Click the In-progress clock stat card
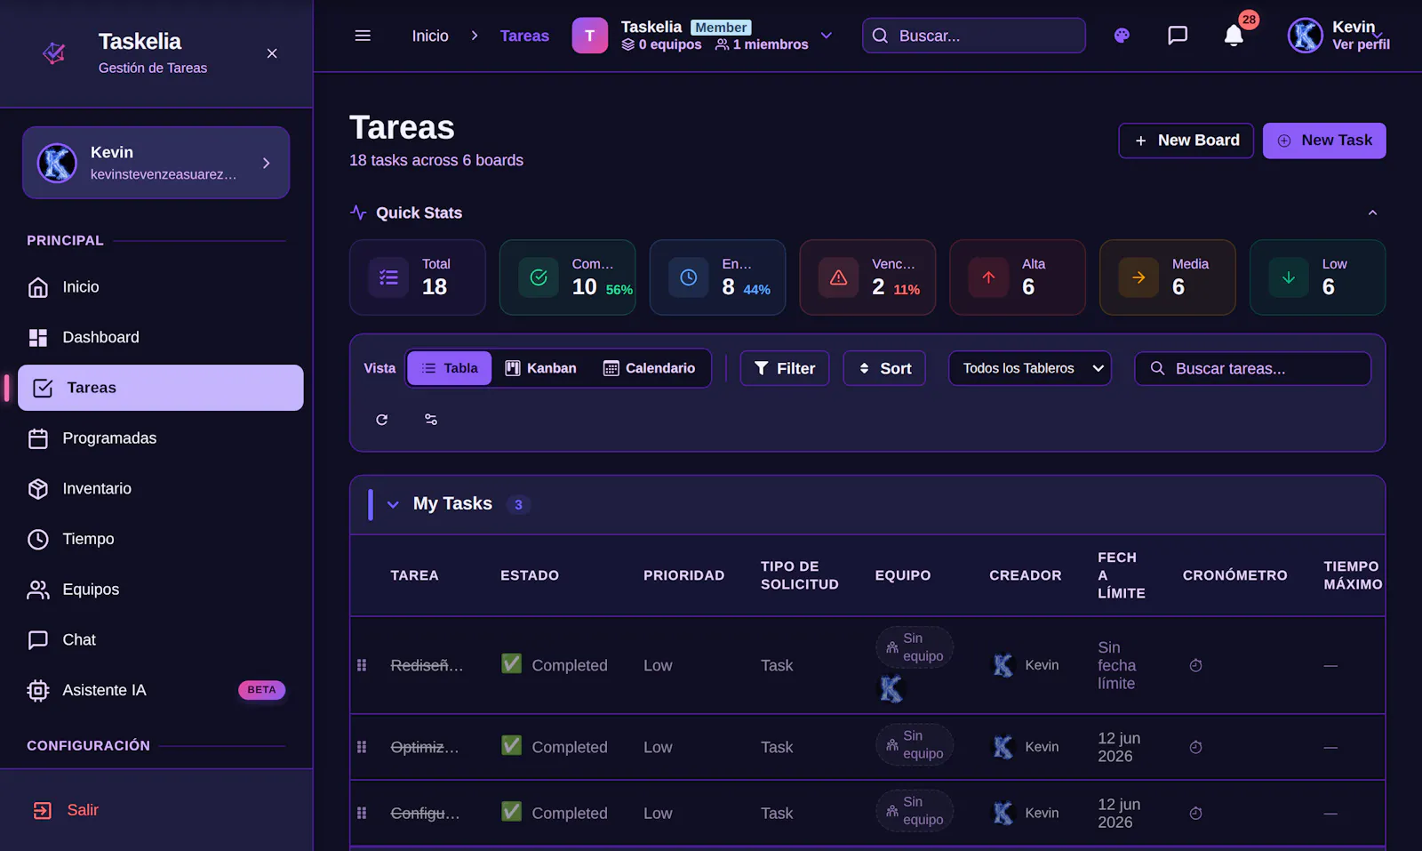 click(x=718, y=277)
